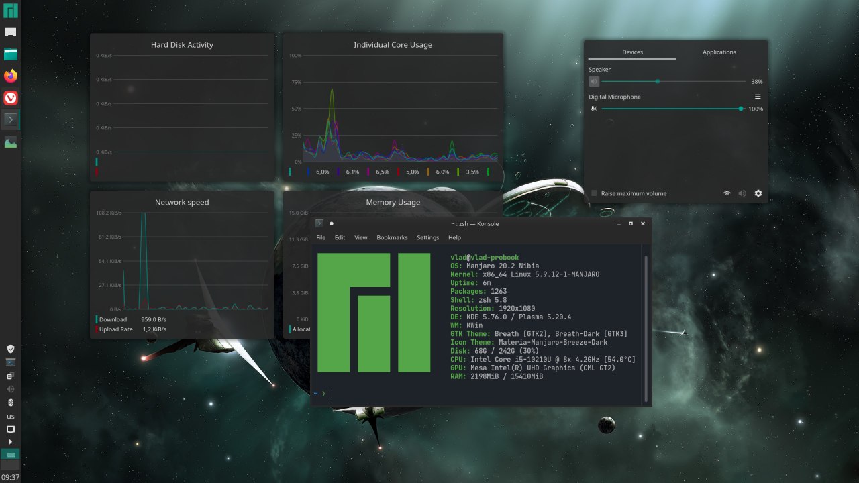Open Konsole Bookmarks menu
The height and width of the screenshot is (483, 859).
[392, 237]
